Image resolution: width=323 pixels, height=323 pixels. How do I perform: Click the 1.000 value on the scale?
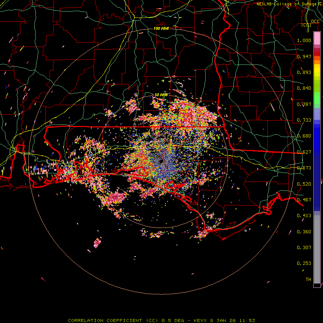304,40
